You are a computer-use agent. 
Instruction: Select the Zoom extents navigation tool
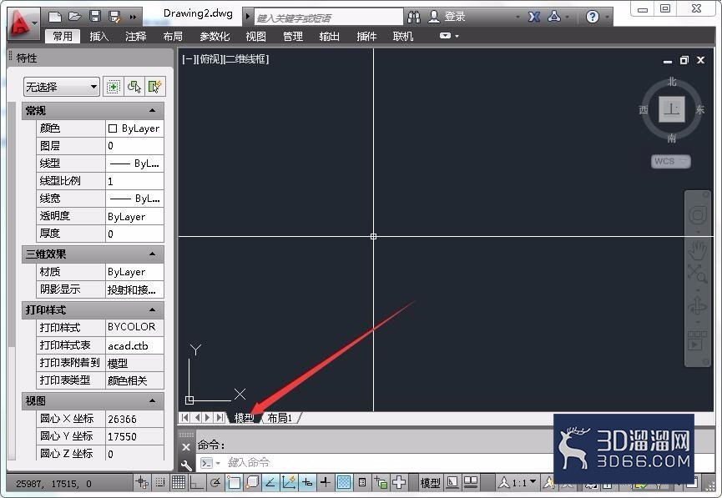point(698,274)
